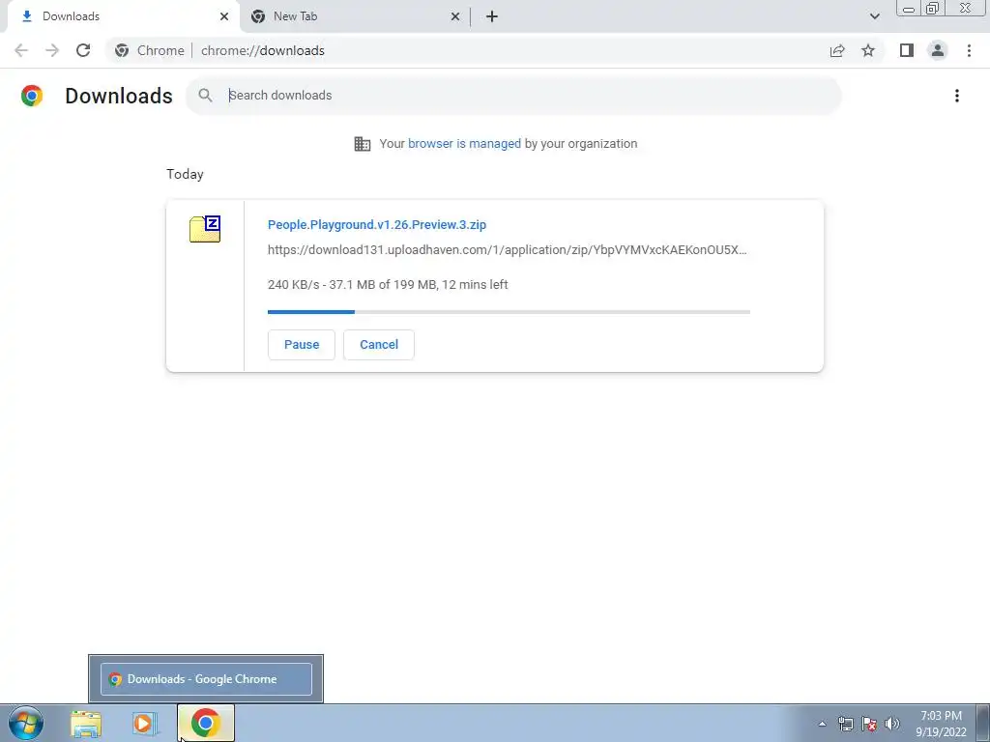Screen dimensions: 990x742
Task: Launch Windows Media Player from taskbar
Action: 145,723
